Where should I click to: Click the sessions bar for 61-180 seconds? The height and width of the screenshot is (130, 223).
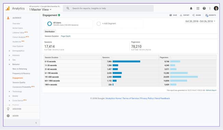pos(117,73)
